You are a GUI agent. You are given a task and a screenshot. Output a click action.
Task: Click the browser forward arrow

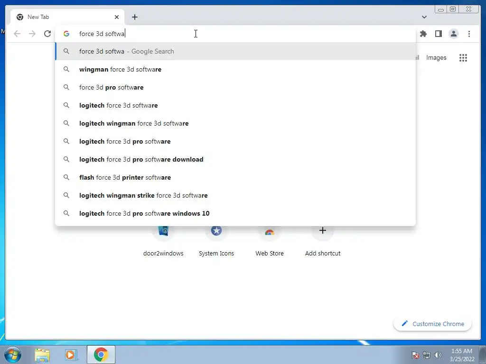(x=32, y=34)
